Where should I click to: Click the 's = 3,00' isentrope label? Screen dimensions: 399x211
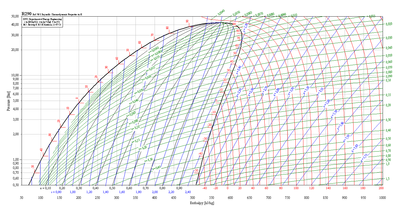(306, 90)
